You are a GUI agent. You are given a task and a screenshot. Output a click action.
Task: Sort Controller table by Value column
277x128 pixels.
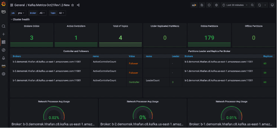tap(132, 56)
